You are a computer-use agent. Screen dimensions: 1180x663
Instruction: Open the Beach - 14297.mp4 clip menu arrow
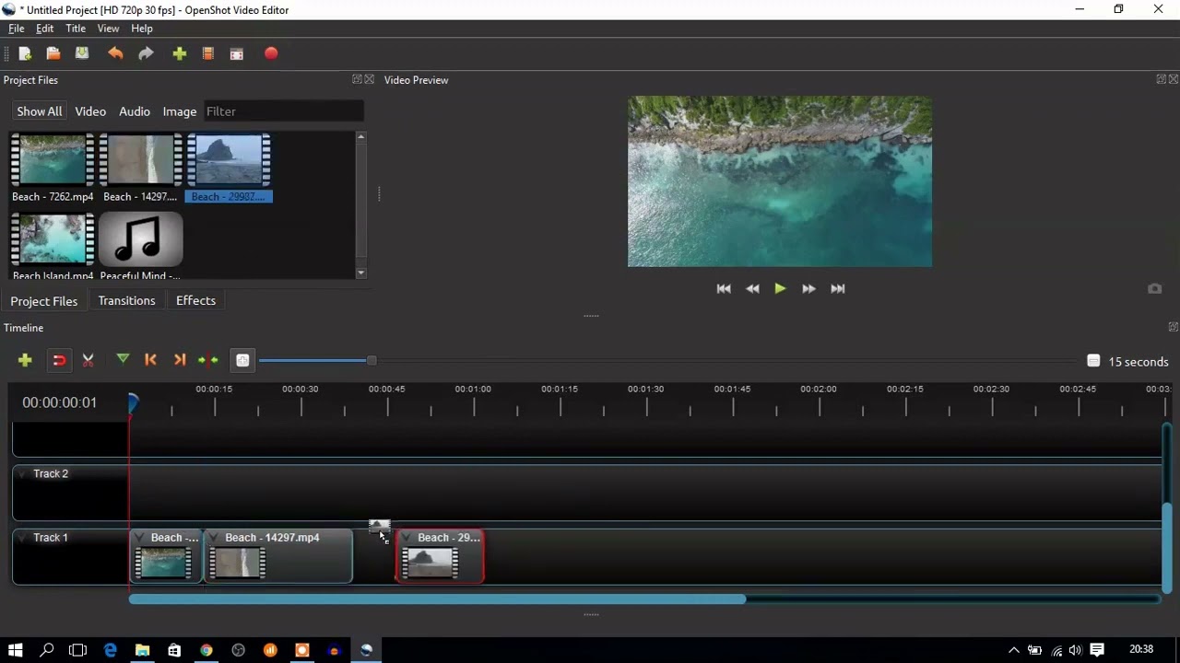[214, 538]
